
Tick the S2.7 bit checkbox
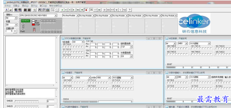click(64, 57)
